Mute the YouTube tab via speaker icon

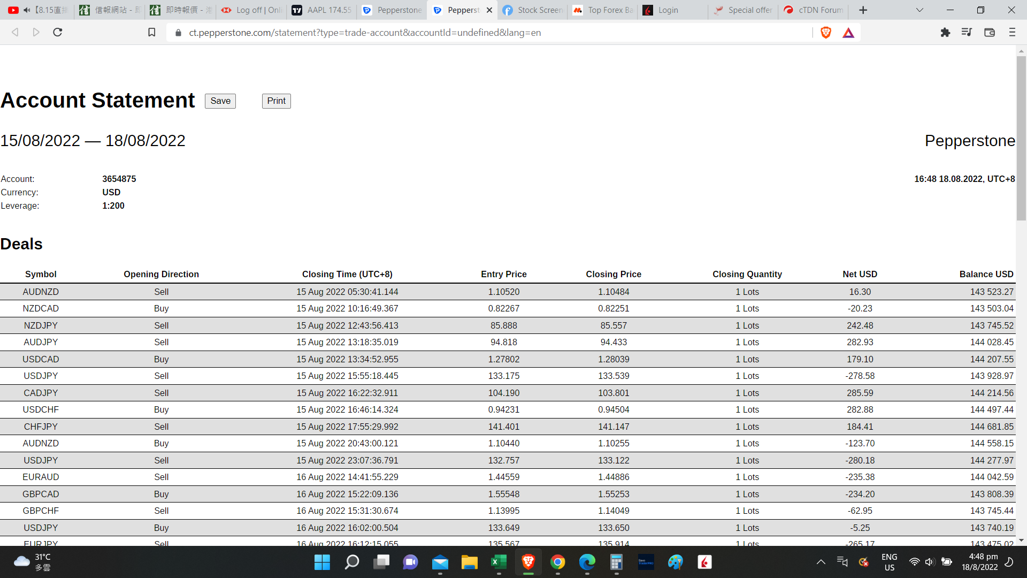point(27,10)
